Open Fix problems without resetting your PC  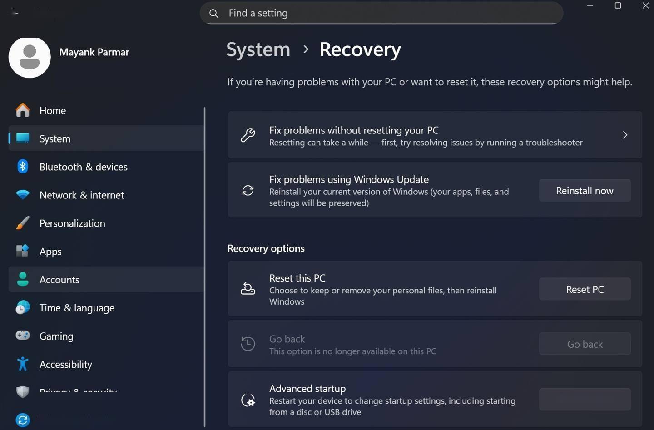click(435, 135)
